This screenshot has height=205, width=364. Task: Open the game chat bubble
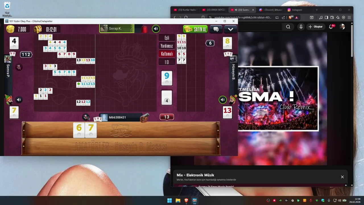click(x=216, y=29)
